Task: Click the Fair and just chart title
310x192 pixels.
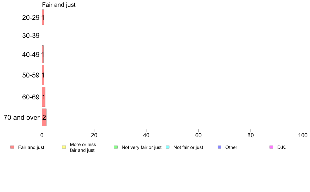Action: tap(59, 5)
